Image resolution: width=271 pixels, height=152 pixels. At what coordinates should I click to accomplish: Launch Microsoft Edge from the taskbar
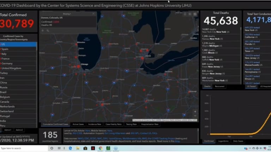pos(70,148)
